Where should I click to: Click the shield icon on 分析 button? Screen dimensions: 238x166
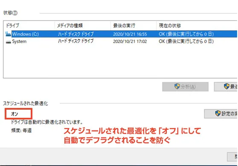pos(177,87)
